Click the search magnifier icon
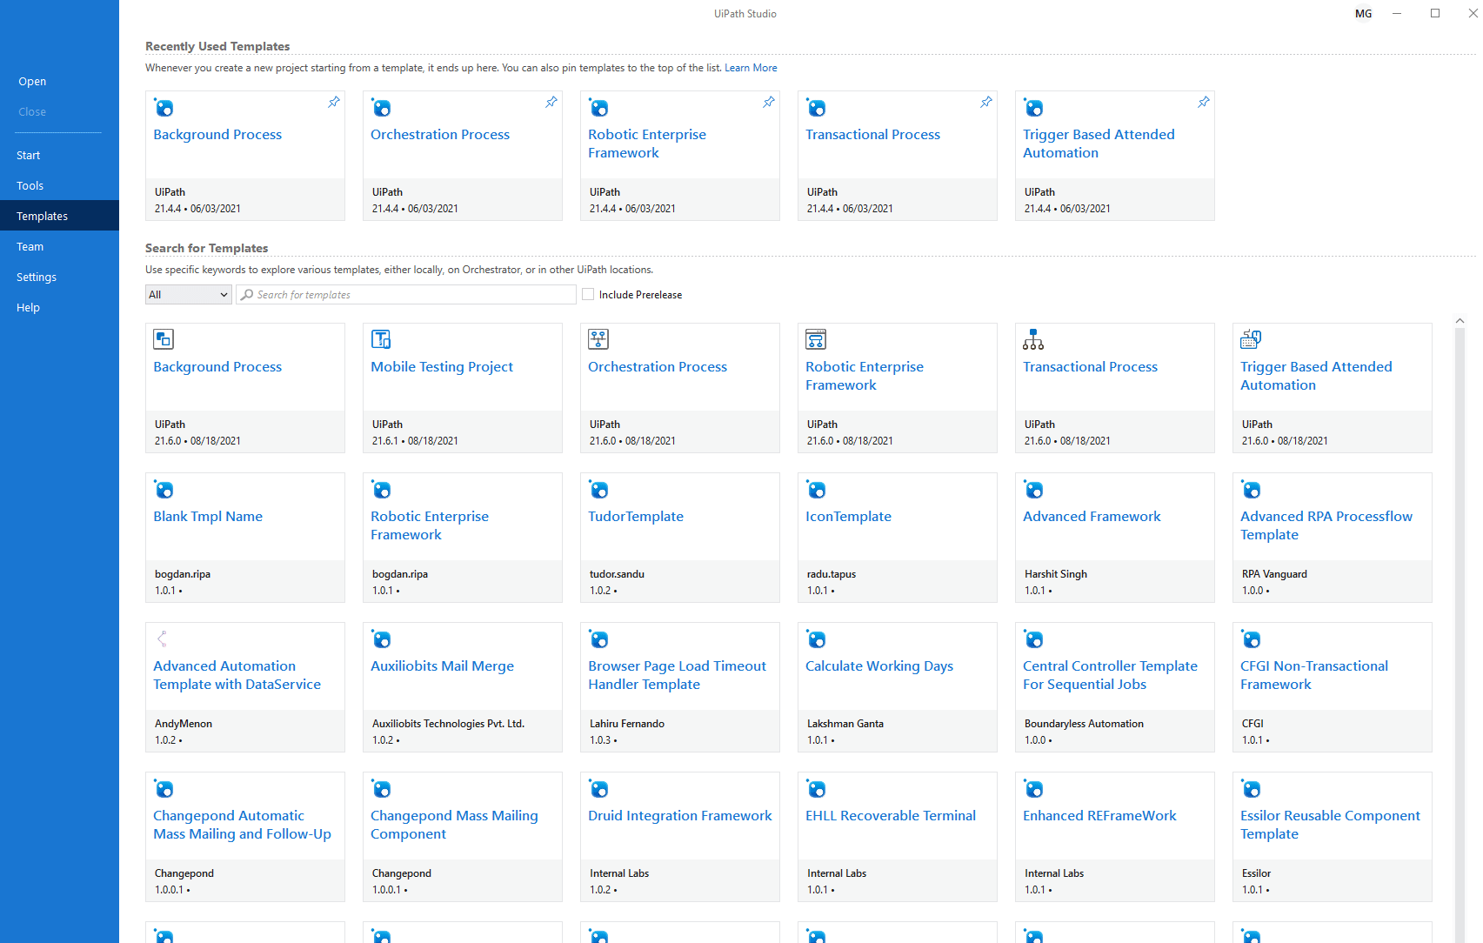 point(247,295)
